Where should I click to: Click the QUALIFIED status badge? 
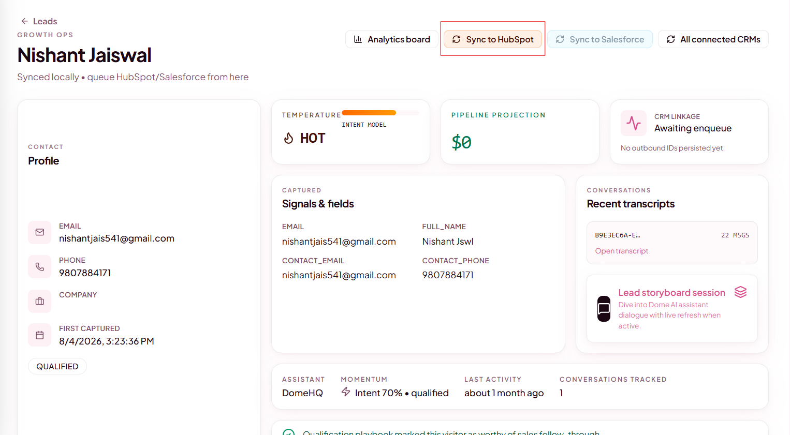(x=57, y=366)
